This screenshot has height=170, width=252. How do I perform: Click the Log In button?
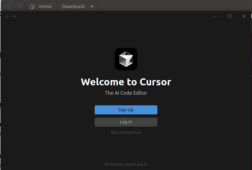tap(126, 122)
